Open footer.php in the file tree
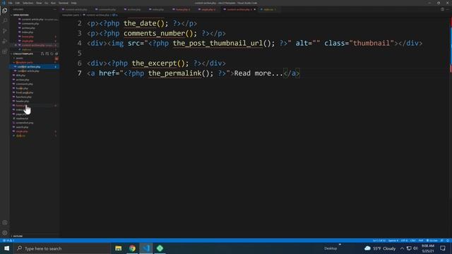The image size is (452, 254). [x=22, y=88]
